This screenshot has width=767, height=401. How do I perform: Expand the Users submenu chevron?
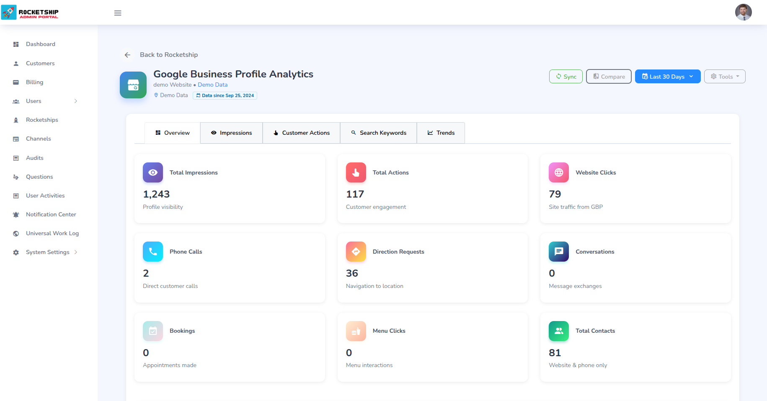click(x=76, y=101)
